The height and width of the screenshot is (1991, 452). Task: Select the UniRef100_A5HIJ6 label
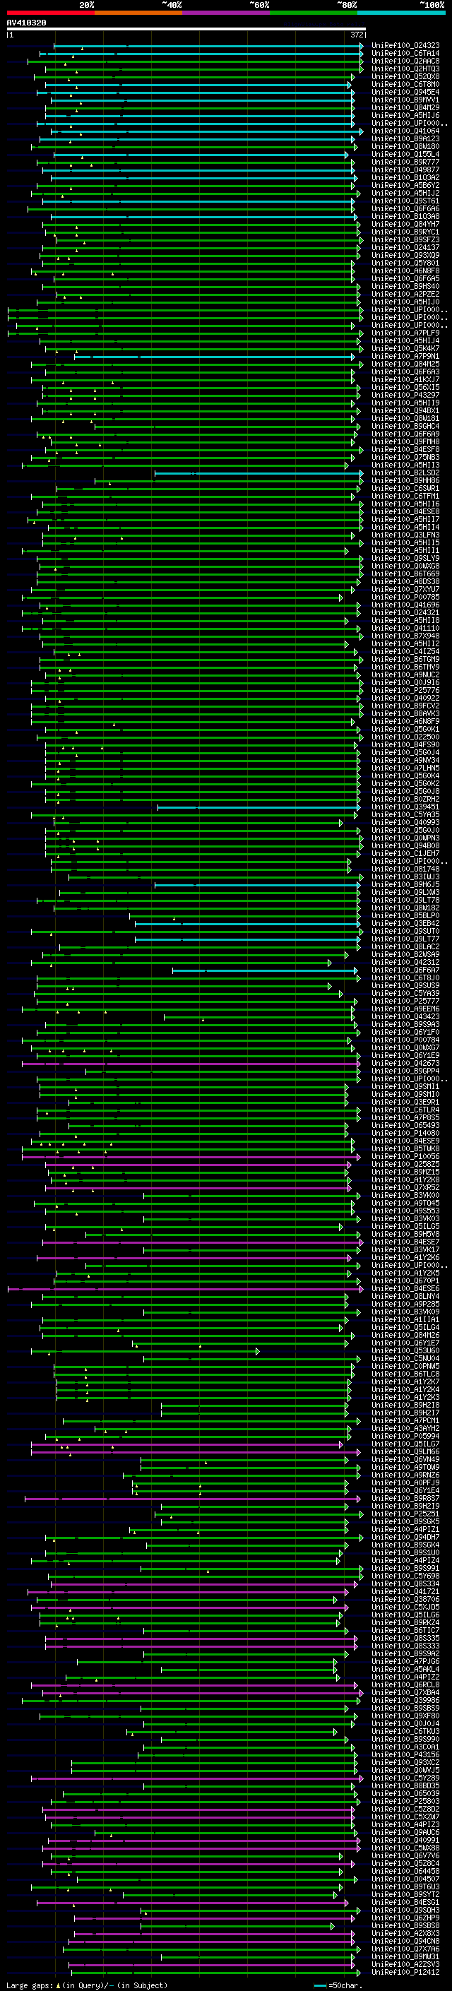click(405, 115)
